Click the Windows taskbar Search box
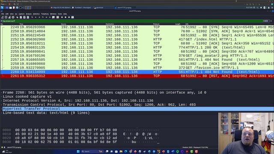 coord(92,151)
